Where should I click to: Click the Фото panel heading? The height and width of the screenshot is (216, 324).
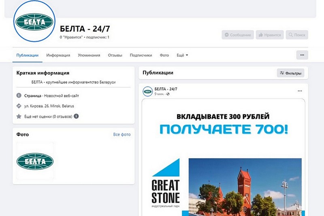point(23,135)
